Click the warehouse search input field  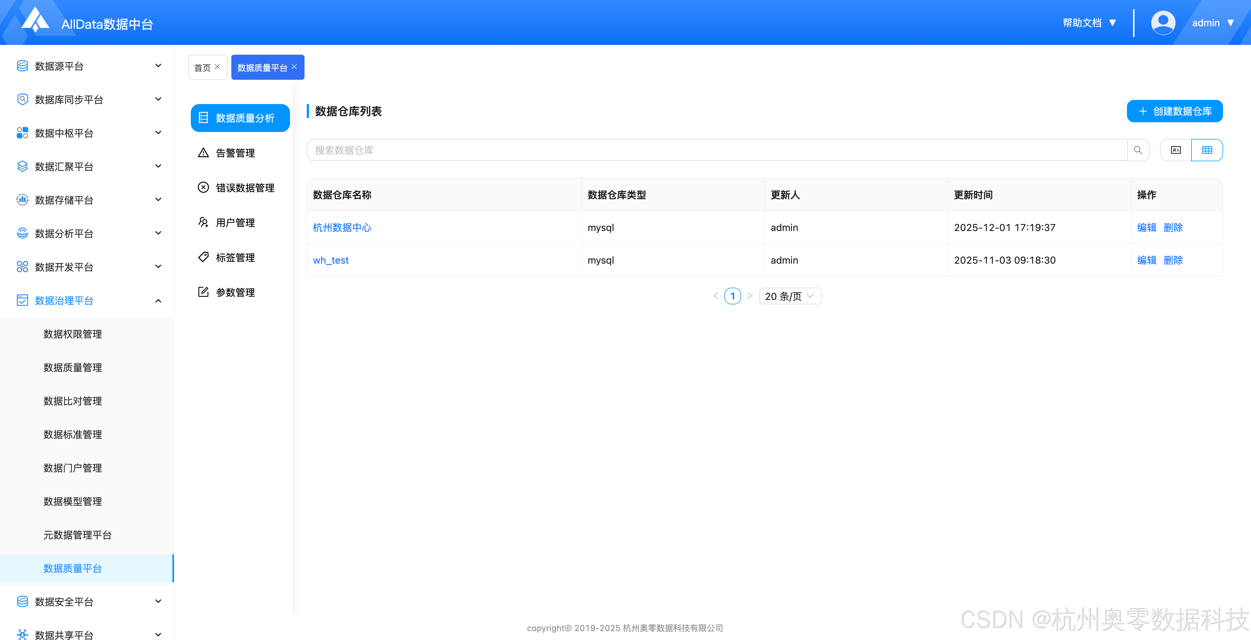pos(680,150)
